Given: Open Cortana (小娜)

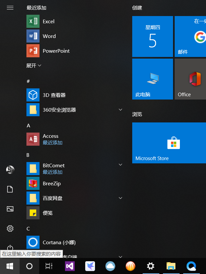Looking at the screenshot, I should coord(74,242).
